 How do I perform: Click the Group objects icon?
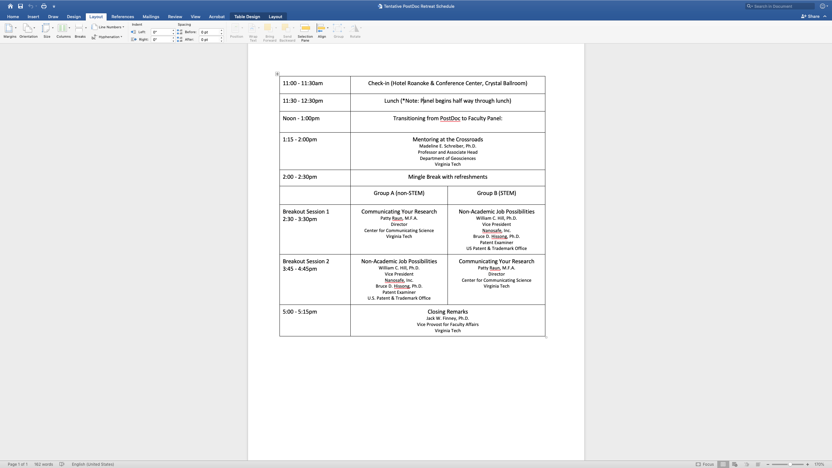(x=337, y=28)
